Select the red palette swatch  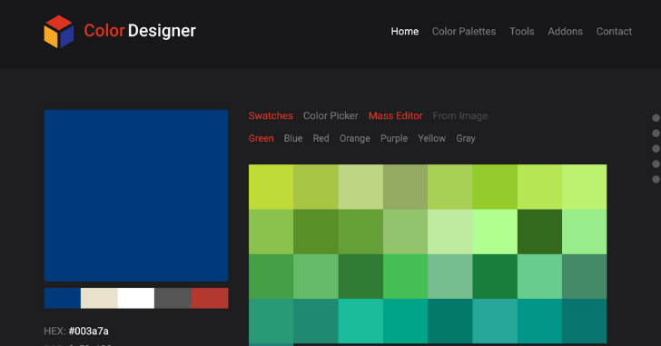click(x=210, y=299)
